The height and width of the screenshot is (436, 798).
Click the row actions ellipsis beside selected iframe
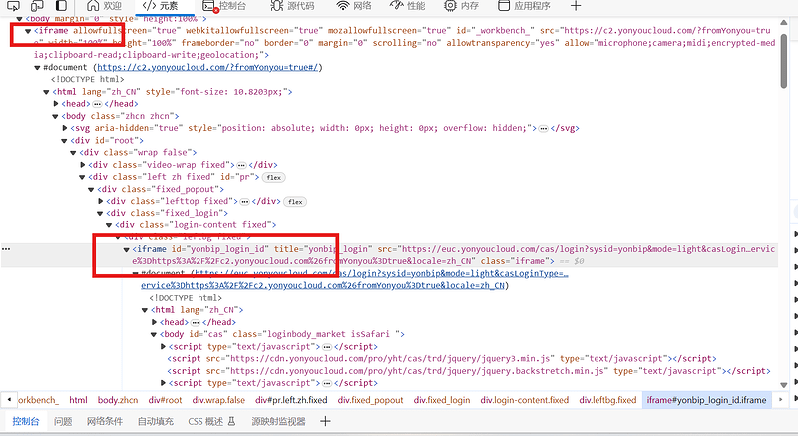[x=6, y=249]
